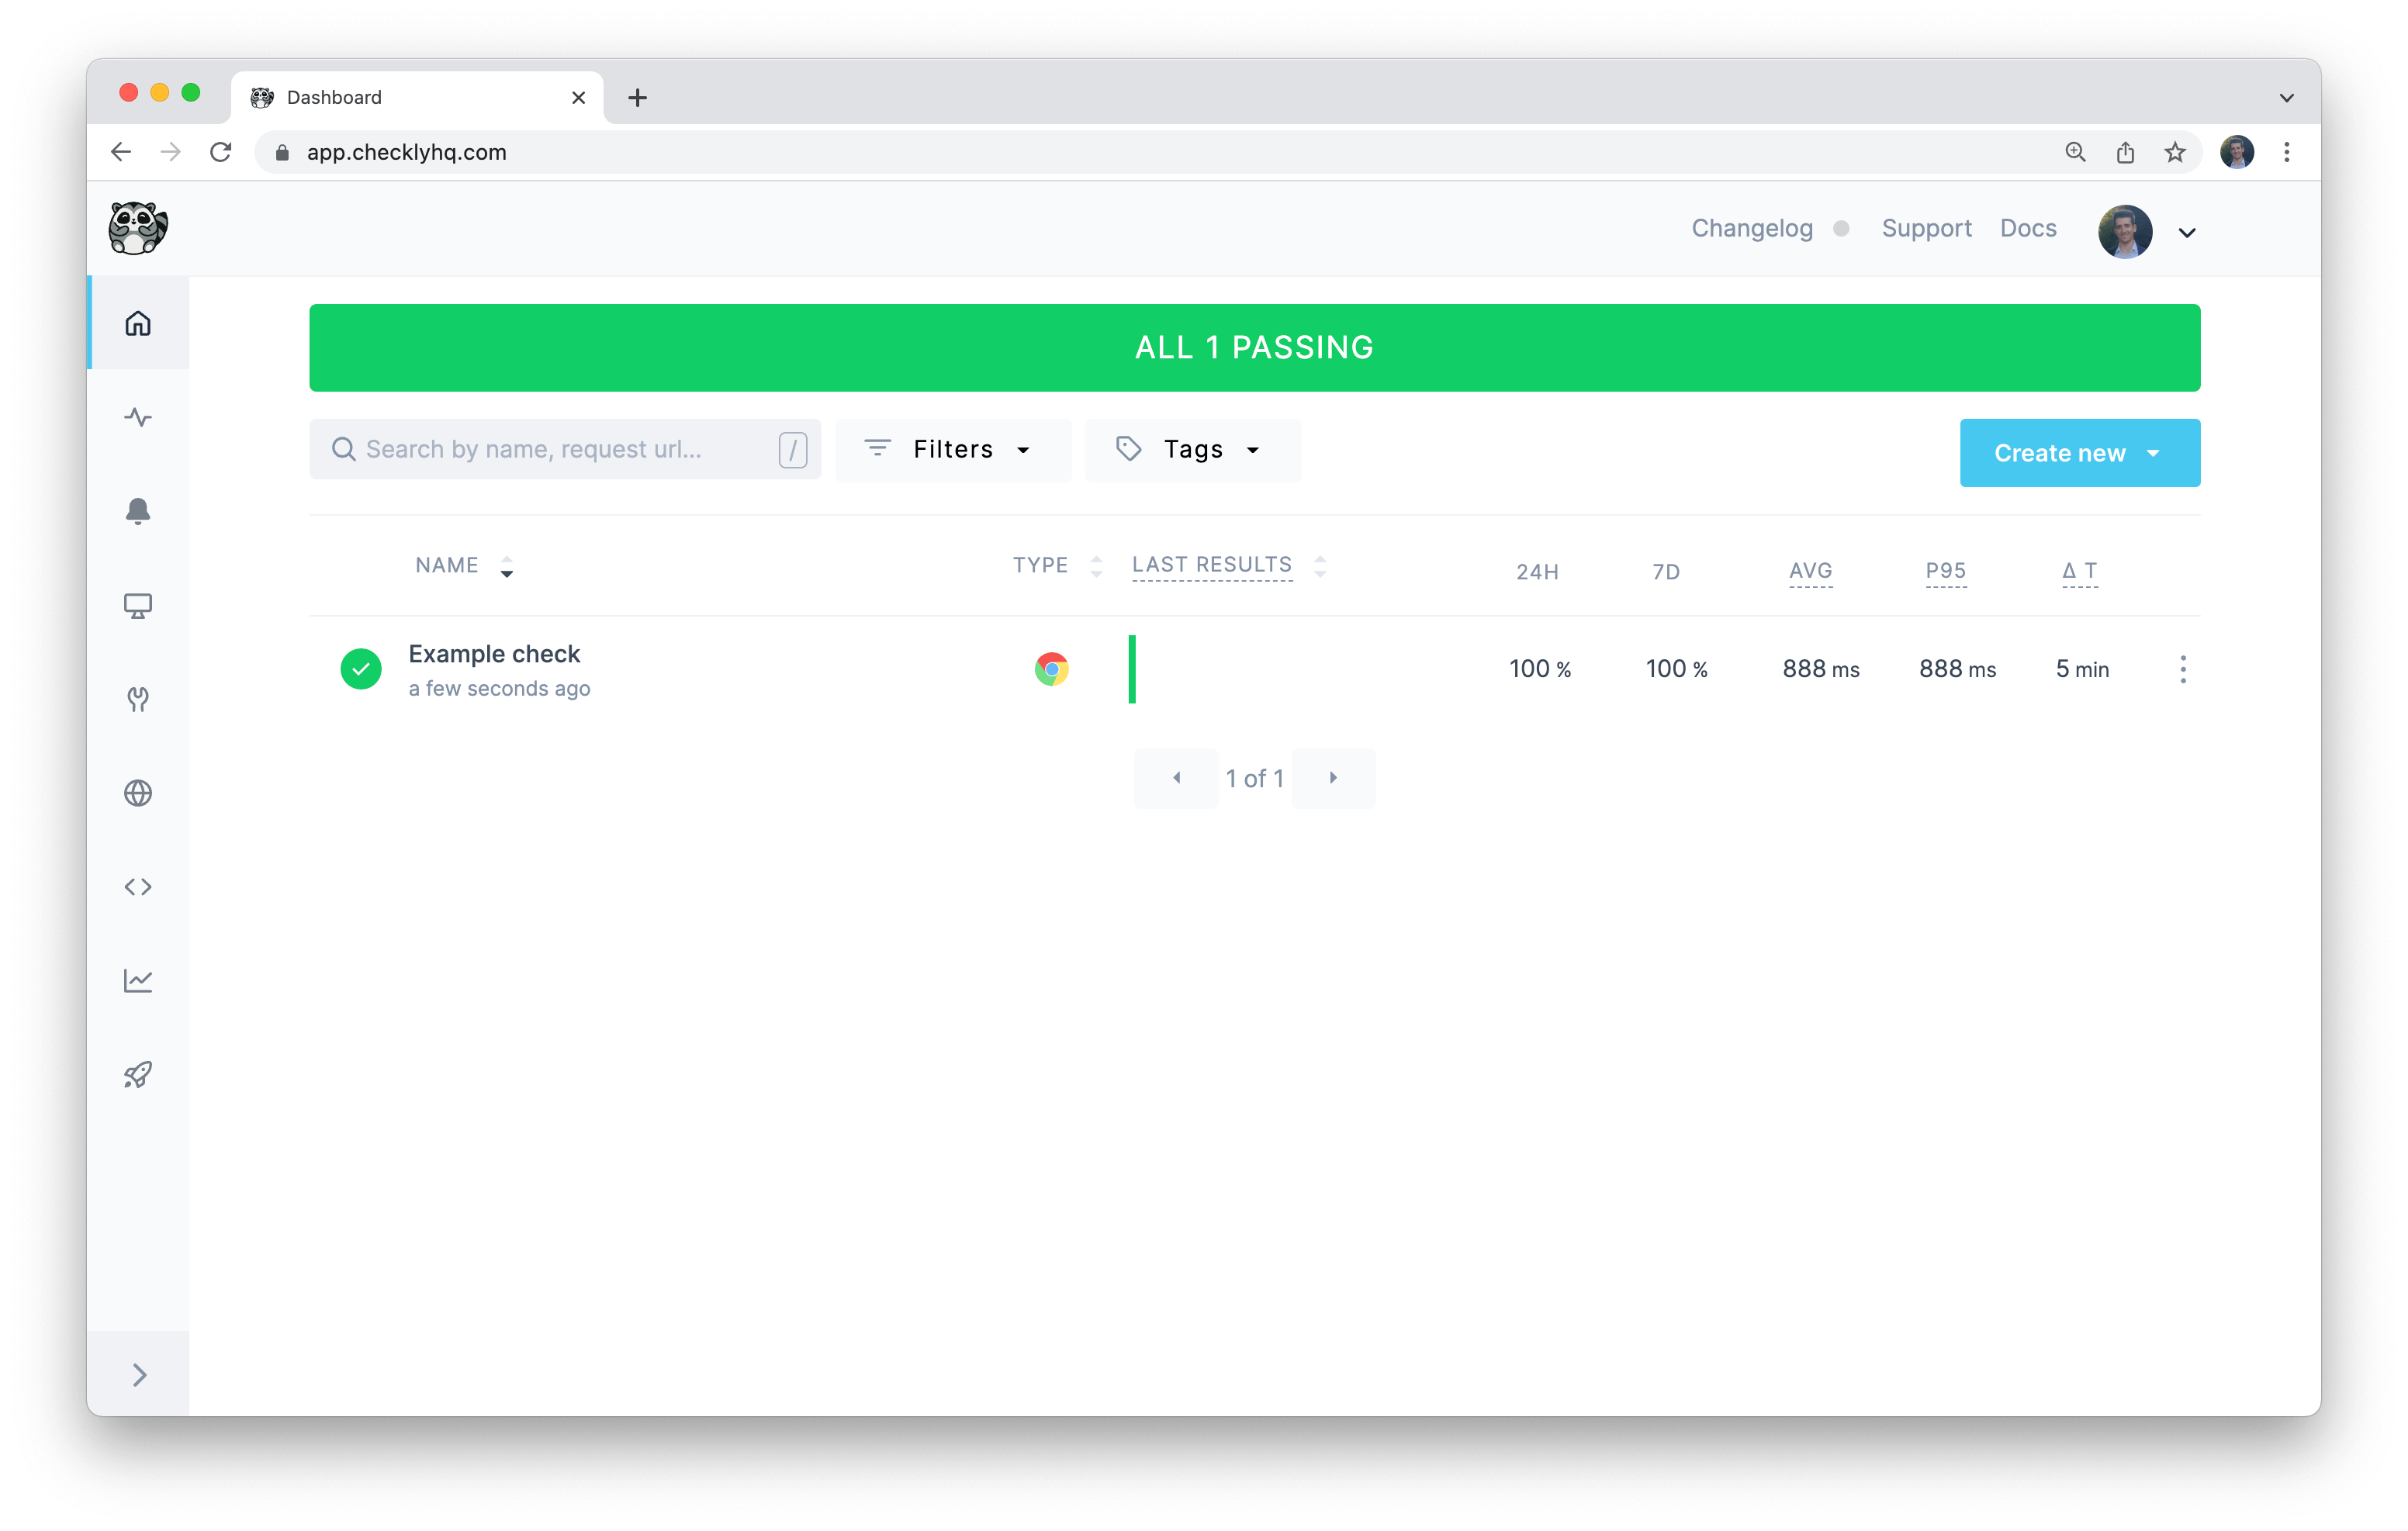Screen dimensions: 2408x1531
Task: Open analytics via the chart icon
Action: tap(138, 980)
